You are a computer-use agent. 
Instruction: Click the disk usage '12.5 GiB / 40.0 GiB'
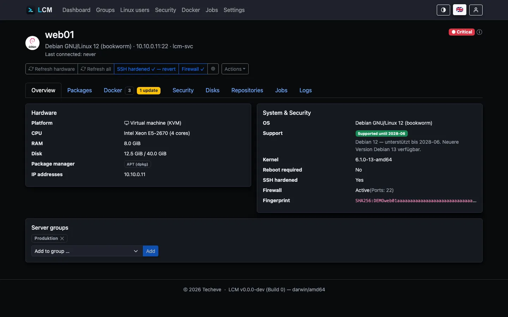pos(145,154)
